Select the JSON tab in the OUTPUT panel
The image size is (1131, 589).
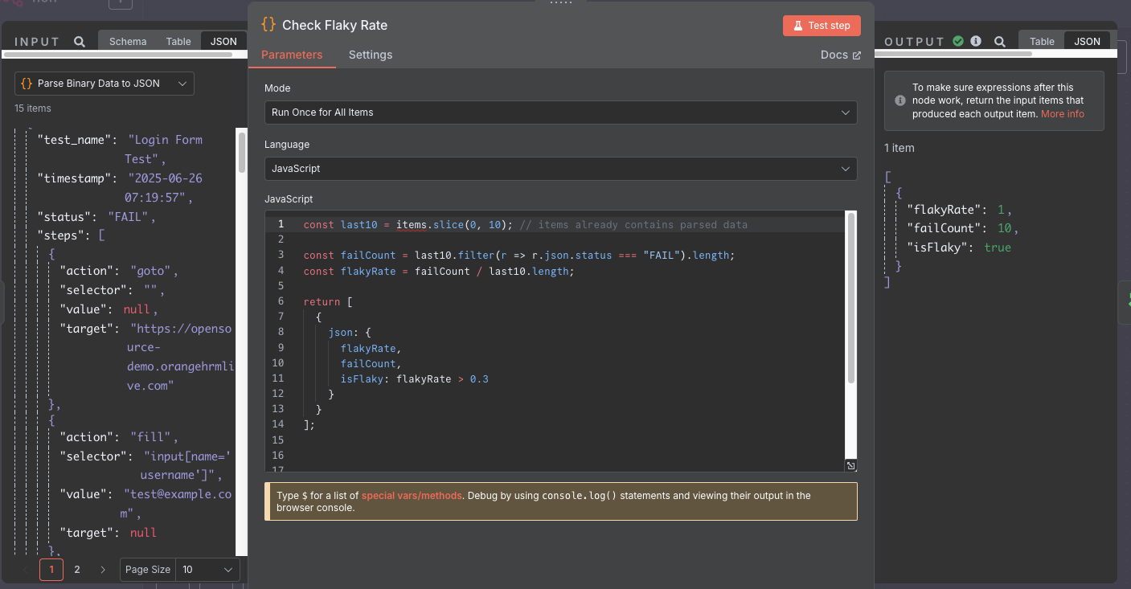[x=1087, y=42]
